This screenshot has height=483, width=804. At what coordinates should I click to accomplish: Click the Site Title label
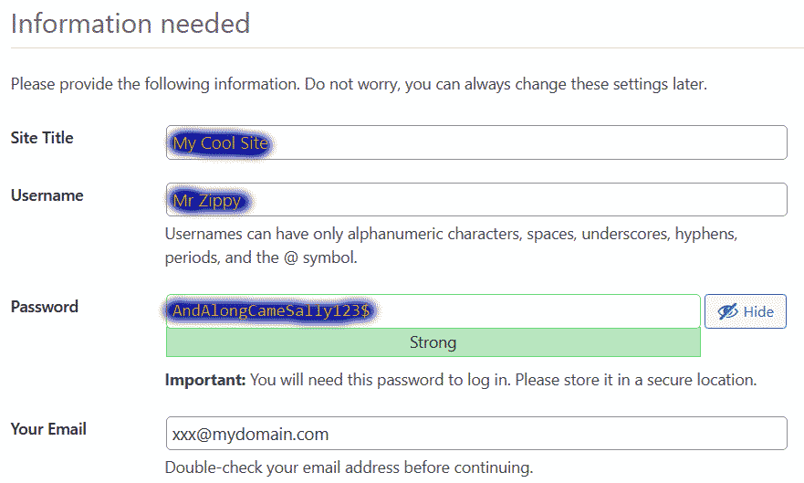pos(42,138)
